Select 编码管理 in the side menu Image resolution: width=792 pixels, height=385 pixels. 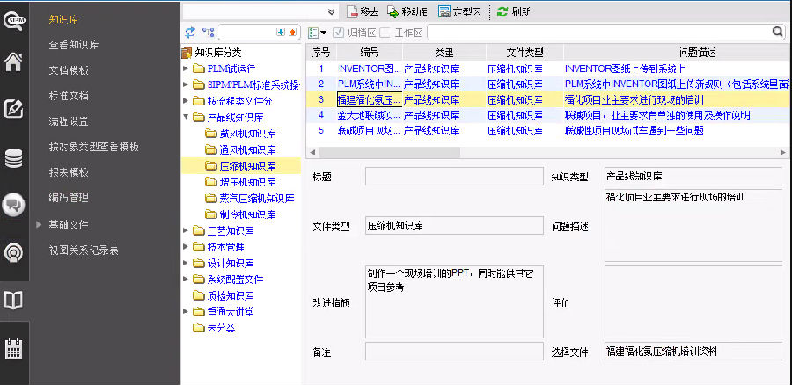(x=69, y=198)
